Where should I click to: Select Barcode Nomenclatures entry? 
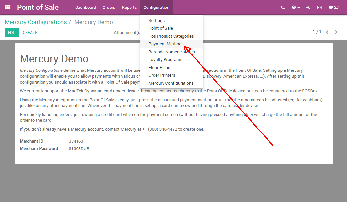171,52
